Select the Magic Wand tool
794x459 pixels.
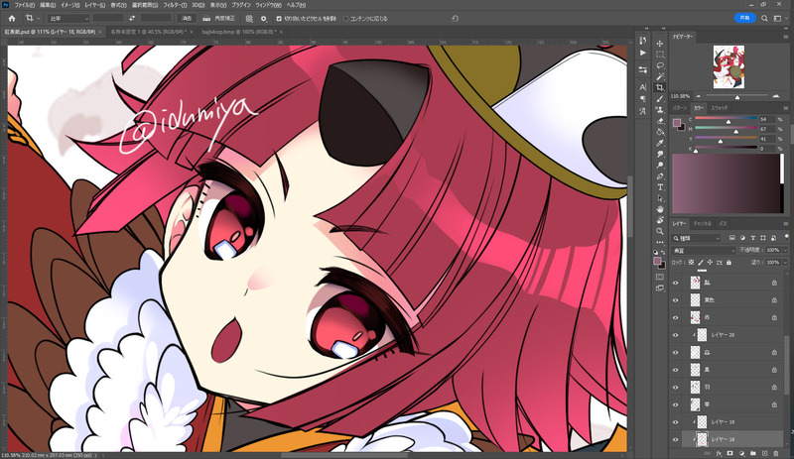[x=660, y=77]
